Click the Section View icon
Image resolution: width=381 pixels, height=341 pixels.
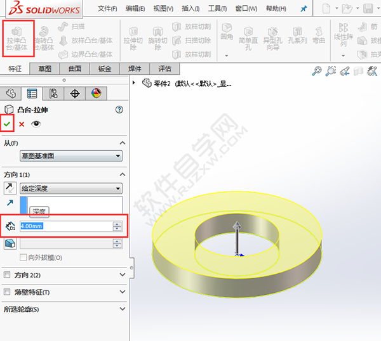pos(358,71)
